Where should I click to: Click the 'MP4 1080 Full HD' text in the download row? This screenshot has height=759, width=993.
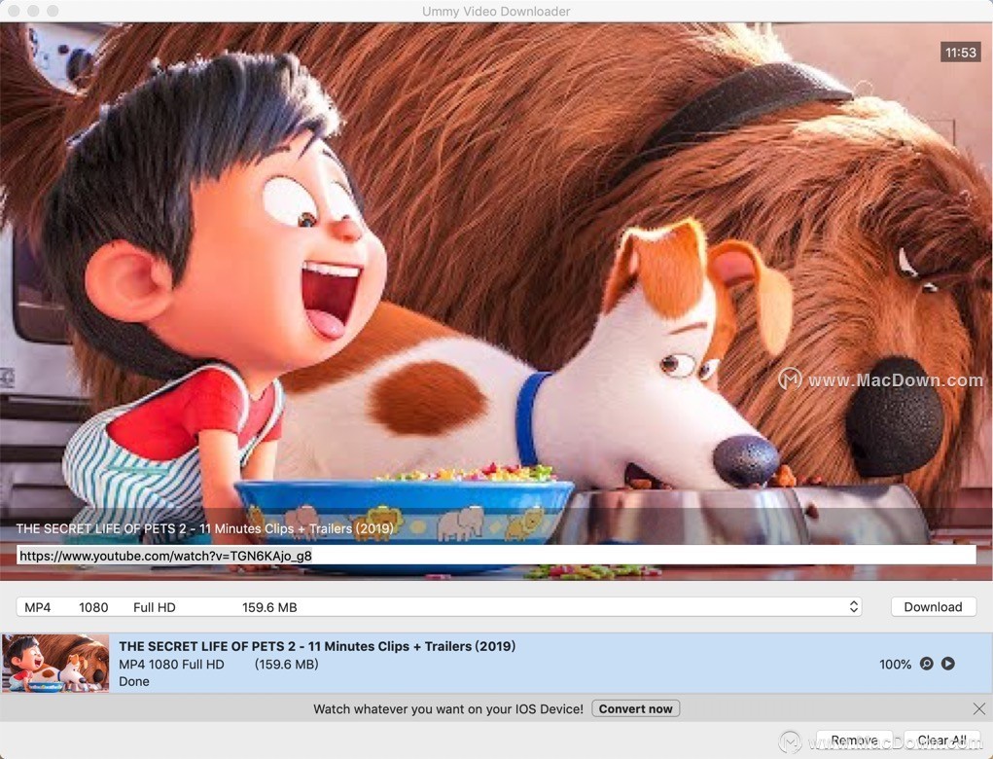click(171, 664)
